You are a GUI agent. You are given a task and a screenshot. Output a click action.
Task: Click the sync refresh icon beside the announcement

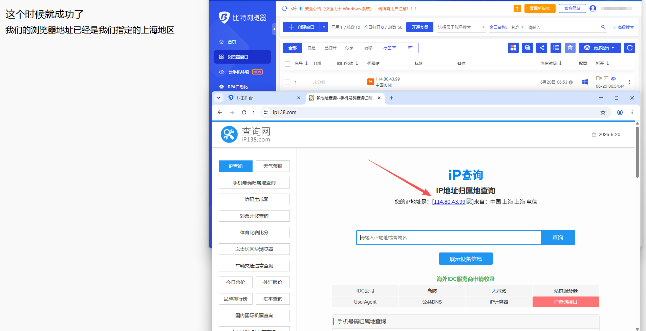[284, 8]
